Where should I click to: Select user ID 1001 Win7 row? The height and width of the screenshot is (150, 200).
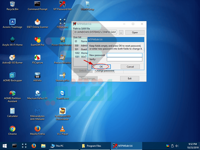[x=81, y=57]
